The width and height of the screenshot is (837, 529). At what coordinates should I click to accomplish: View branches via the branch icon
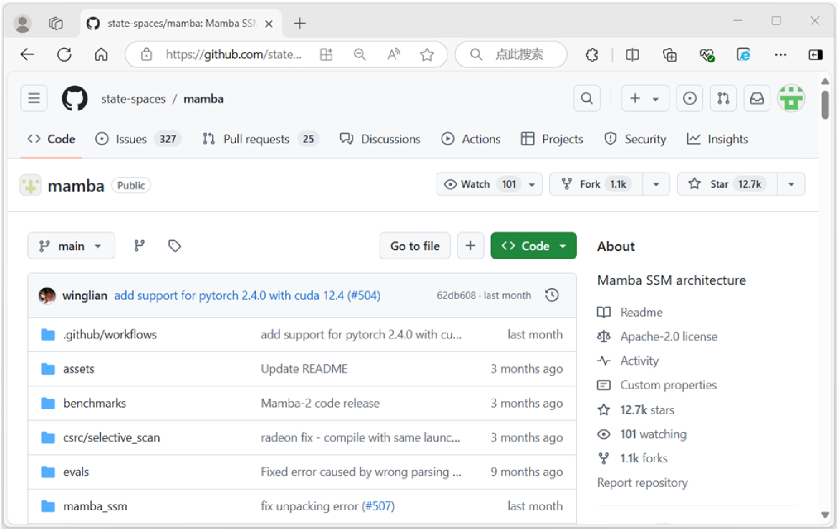(139, 246)
